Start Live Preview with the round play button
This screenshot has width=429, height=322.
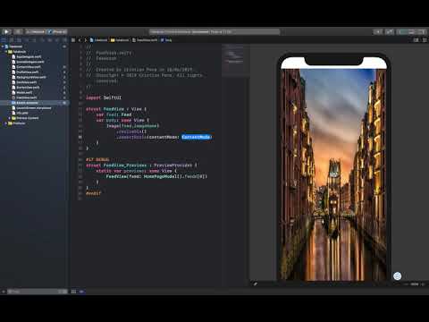(397, 276)
